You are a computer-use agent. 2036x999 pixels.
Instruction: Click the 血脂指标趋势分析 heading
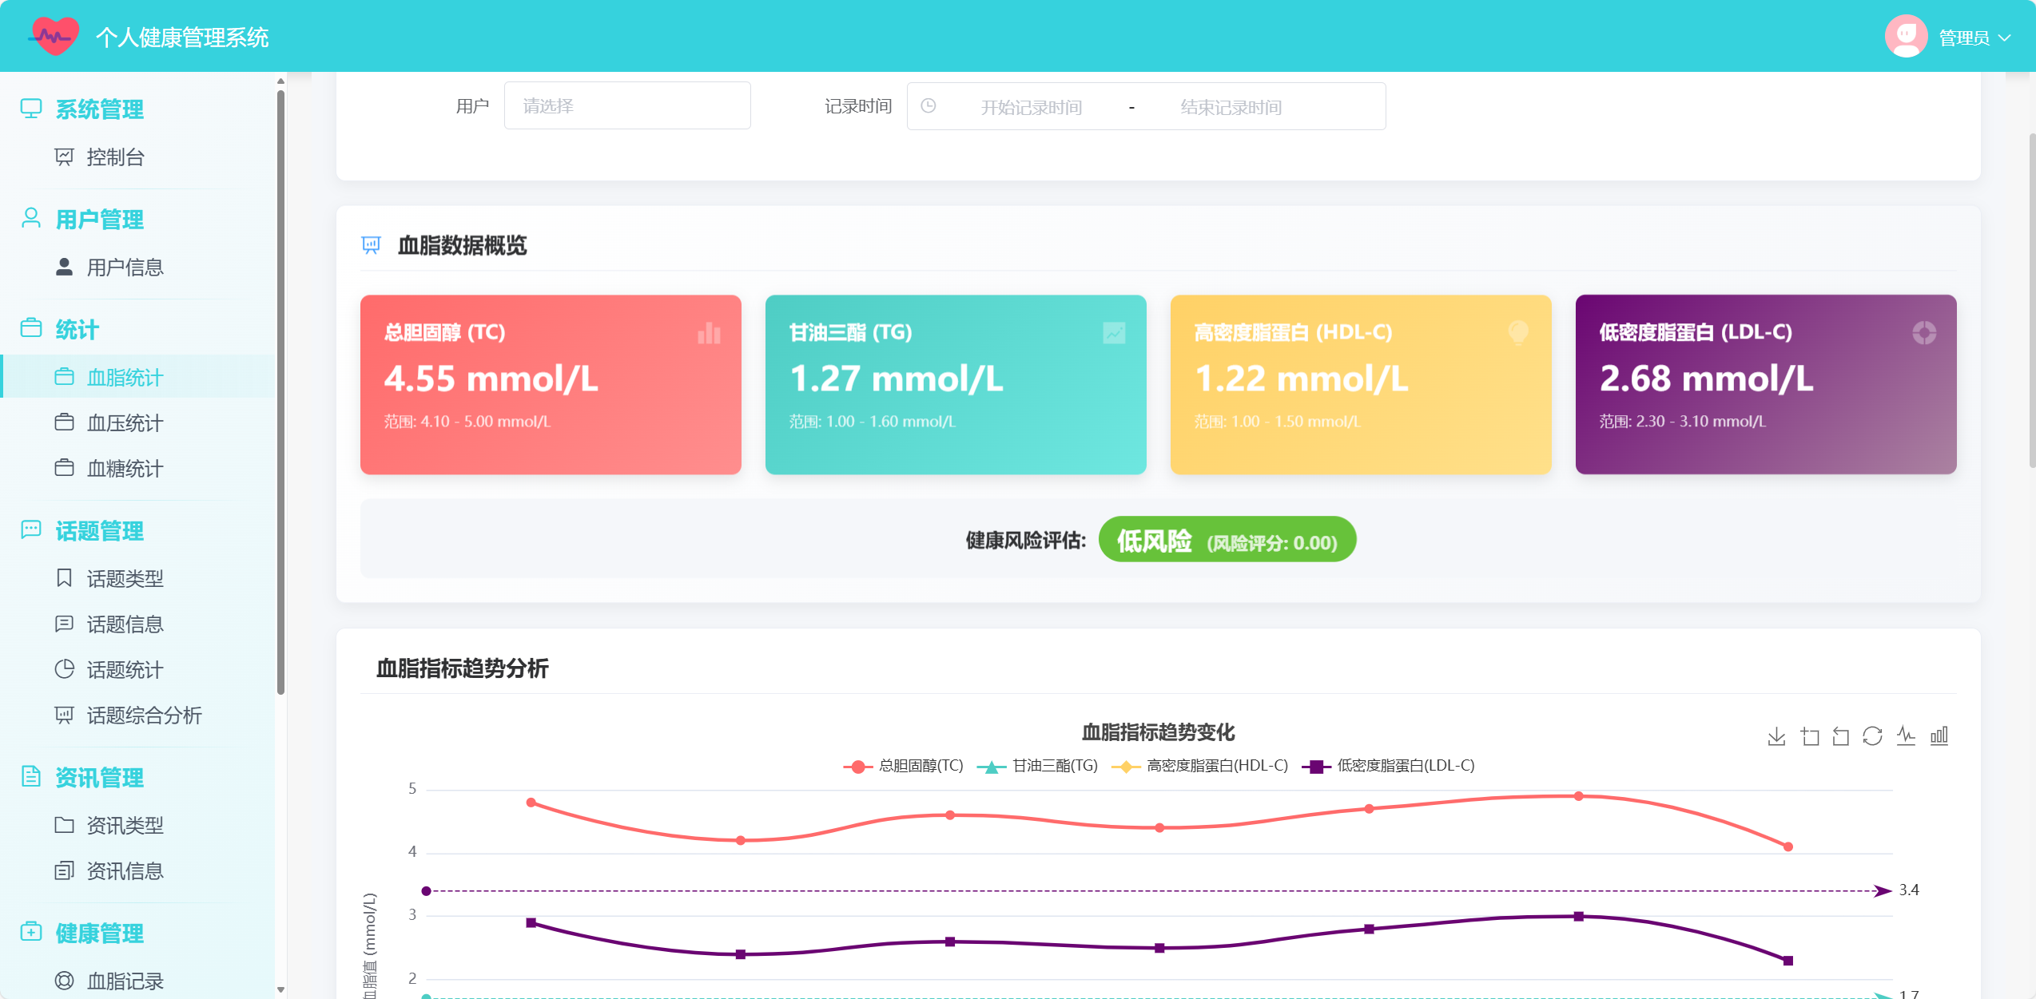[x=462, y=668]
